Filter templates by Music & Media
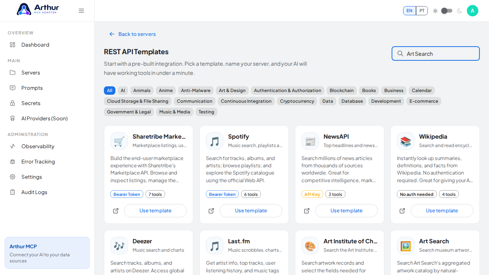 coord(175,112)
